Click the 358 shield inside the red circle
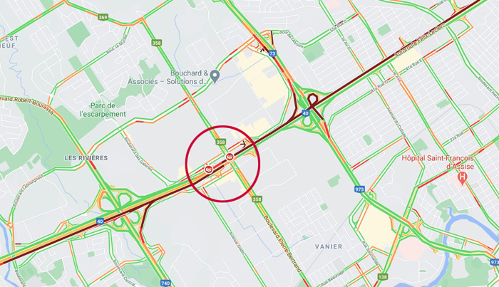The width and height of the screenshot is (499, 287). tap(221, 142)
